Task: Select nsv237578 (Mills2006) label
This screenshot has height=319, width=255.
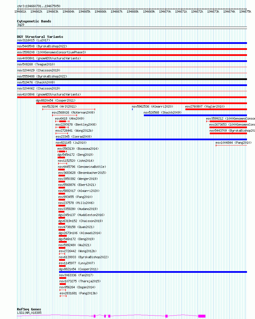Action: (x=76, y=203)
